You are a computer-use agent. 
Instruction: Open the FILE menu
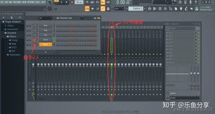click(2, 2)
